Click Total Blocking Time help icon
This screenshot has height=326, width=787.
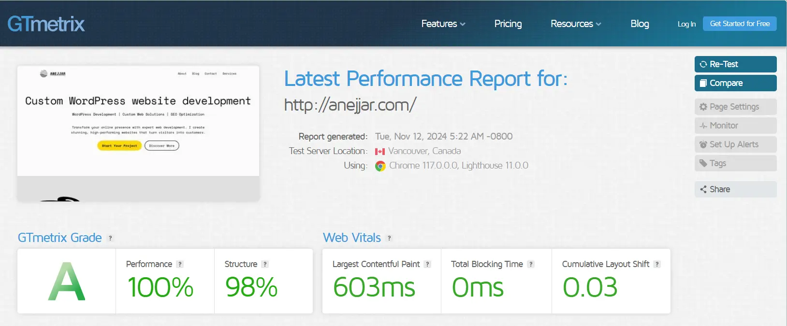[x=531, y=264]
